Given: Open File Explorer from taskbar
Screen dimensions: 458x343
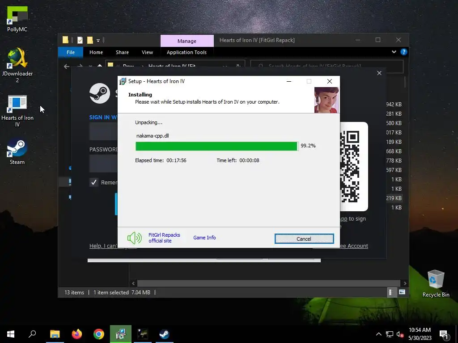Looking at the screenshot, I should (x=55, y=334).
